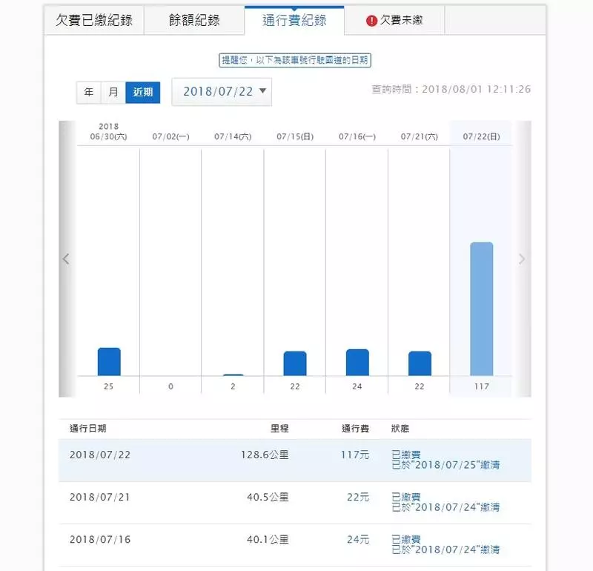Click the reminder notice about 國道 dates
The height and width of the screenshot is (571, 593).
[x=295, y=60]
